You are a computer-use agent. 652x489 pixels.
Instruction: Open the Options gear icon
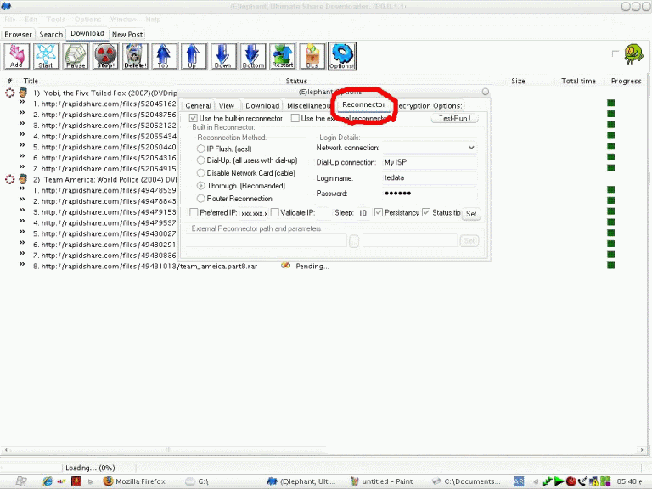[x=341, y=57]
